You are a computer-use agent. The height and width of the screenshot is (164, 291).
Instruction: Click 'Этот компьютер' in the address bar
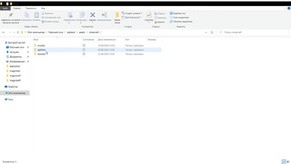coord(36,32)
